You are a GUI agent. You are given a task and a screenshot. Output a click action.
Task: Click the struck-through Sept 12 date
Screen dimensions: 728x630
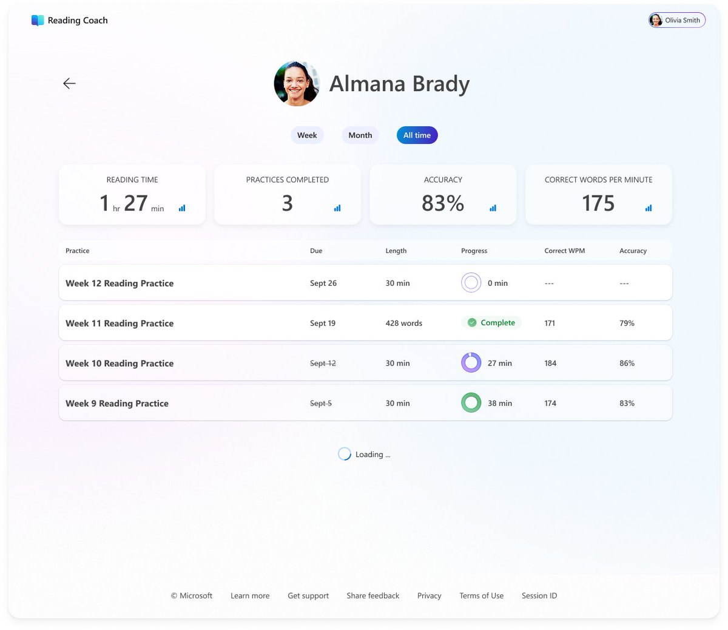click(x=323, y=363)
